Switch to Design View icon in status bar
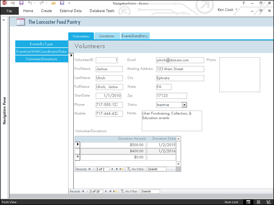Image resolution: width=274 pixels, height=205 pixels. 269,202
